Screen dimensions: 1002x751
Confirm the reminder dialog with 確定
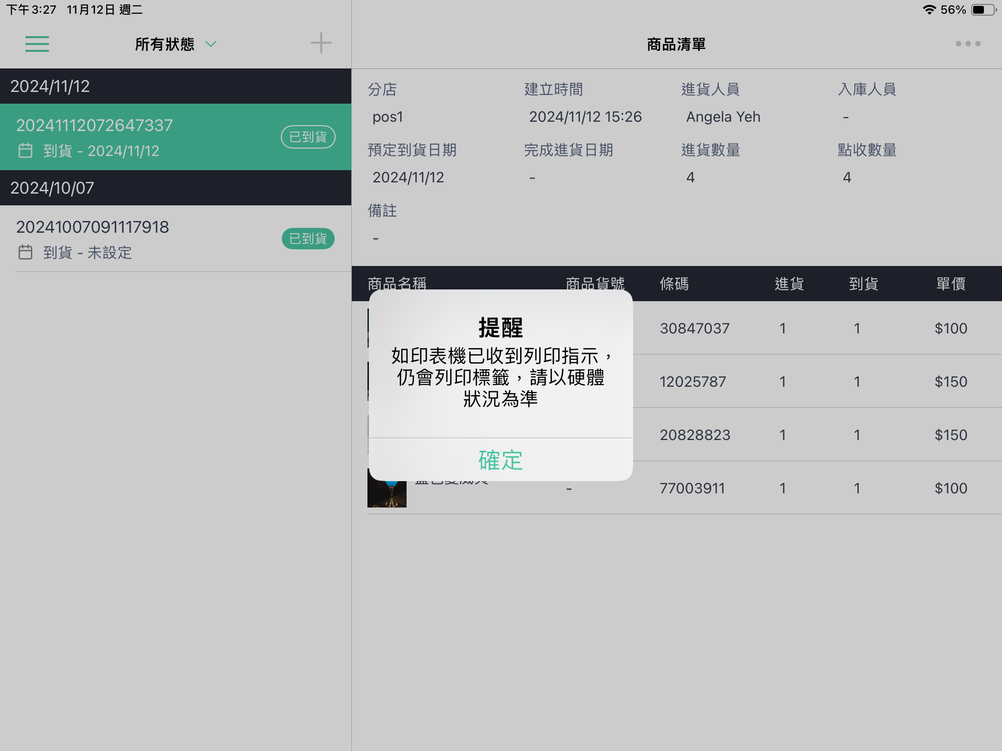(501, 460)
